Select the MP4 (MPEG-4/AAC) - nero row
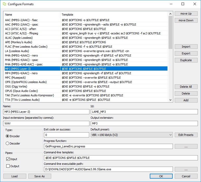The image size is (201, 182). pyautogui.click(x=86, y=73)
